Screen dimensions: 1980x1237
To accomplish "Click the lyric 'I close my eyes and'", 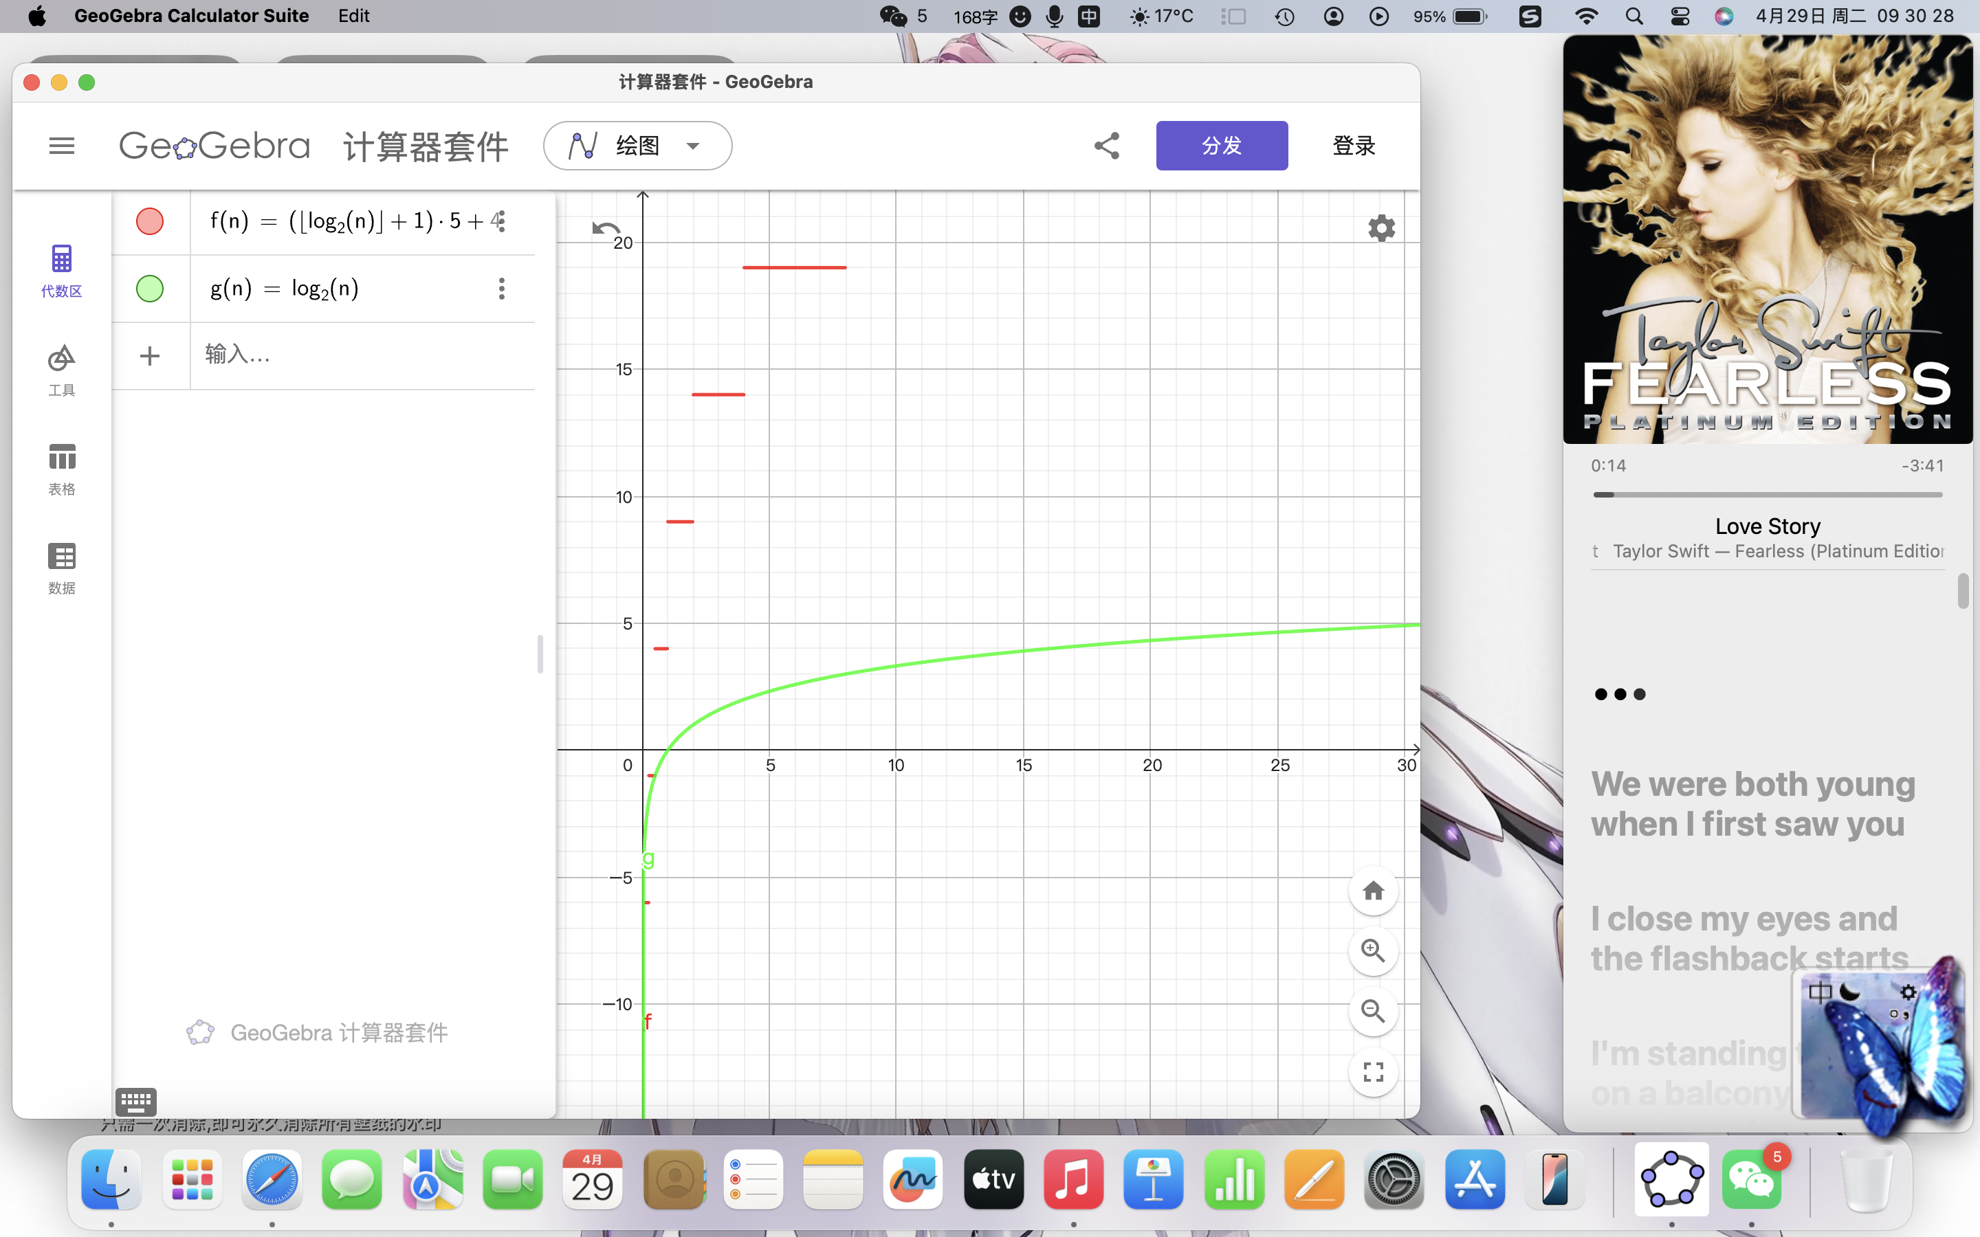I will tap(1743, 918).
